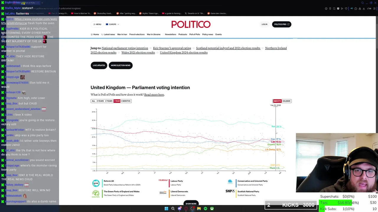The image size is (378, 212).
Task: Jump to National parliament voting intention
Action: (x=125, y=48)
